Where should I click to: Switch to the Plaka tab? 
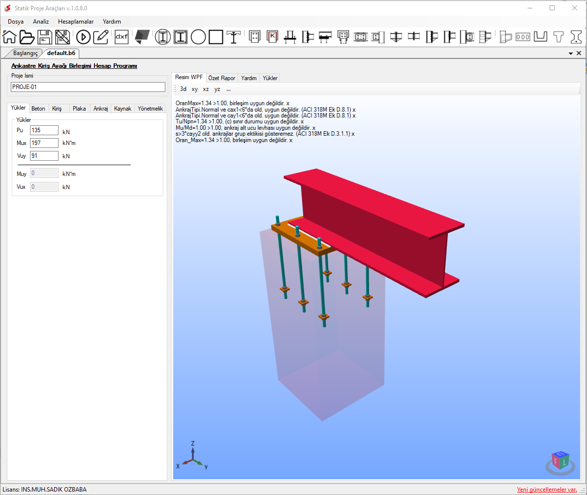pyautogui.click(x=79, y=109)
